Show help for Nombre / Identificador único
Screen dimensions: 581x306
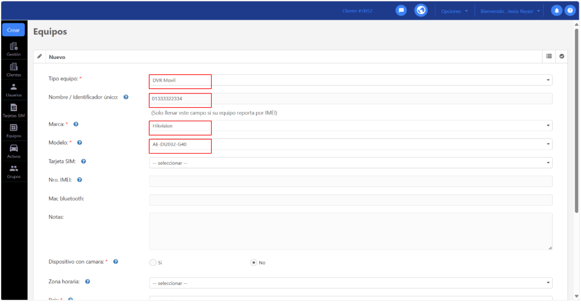point(126,97)
